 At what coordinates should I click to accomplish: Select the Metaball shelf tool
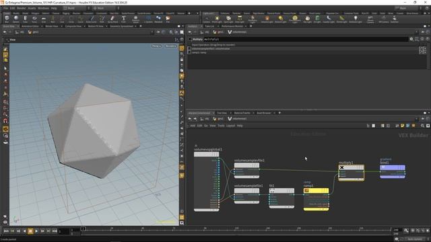158,19
